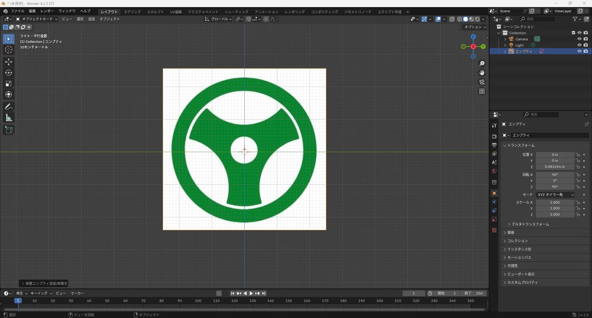Select the 3D Cursor tool
The width and height of the screenshot is (592, 318).
pos(9,50)
